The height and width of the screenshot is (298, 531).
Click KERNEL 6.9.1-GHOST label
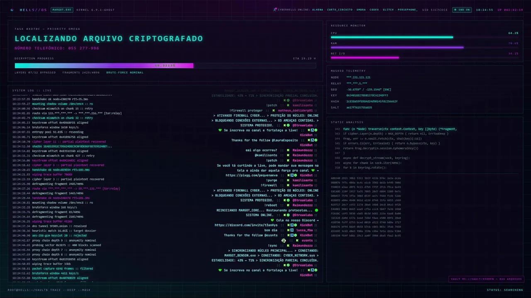point(95,10)
